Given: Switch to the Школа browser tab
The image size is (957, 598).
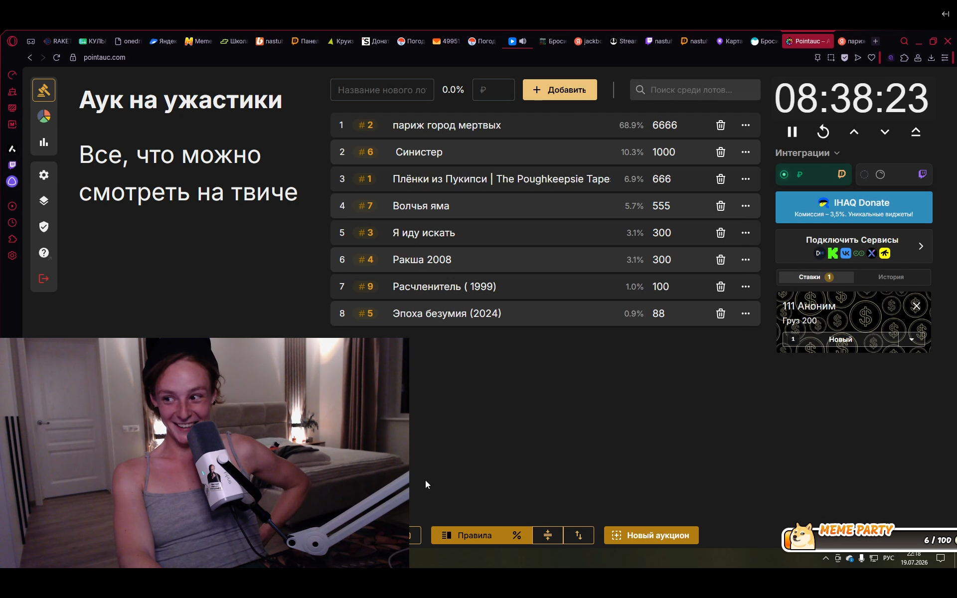Looking at the screenshot, I should tap(234, 41).
